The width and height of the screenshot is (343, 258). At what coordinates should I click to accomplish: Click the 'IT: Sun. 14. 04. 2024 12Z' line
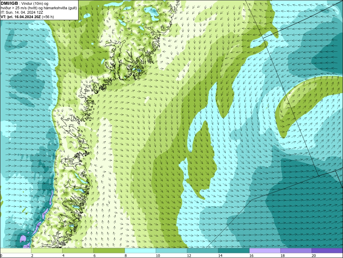point(22,12)
